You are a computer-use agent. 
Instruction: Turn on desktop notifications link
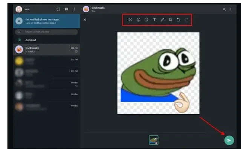pyautogui.click(x=41, y=23)
